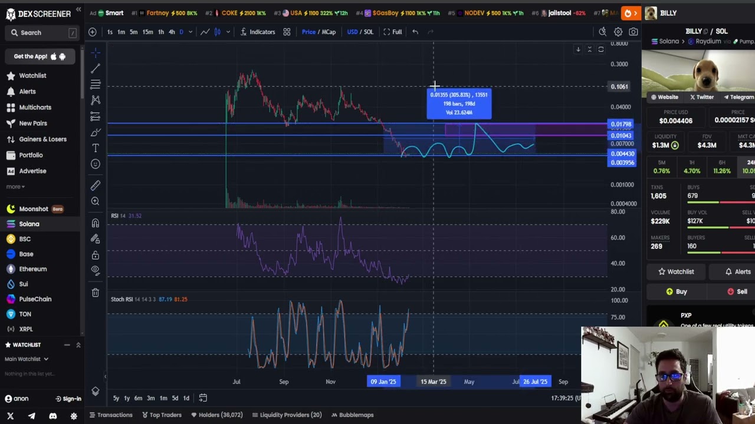Select the text annotation tool

[x=96, y=148]
